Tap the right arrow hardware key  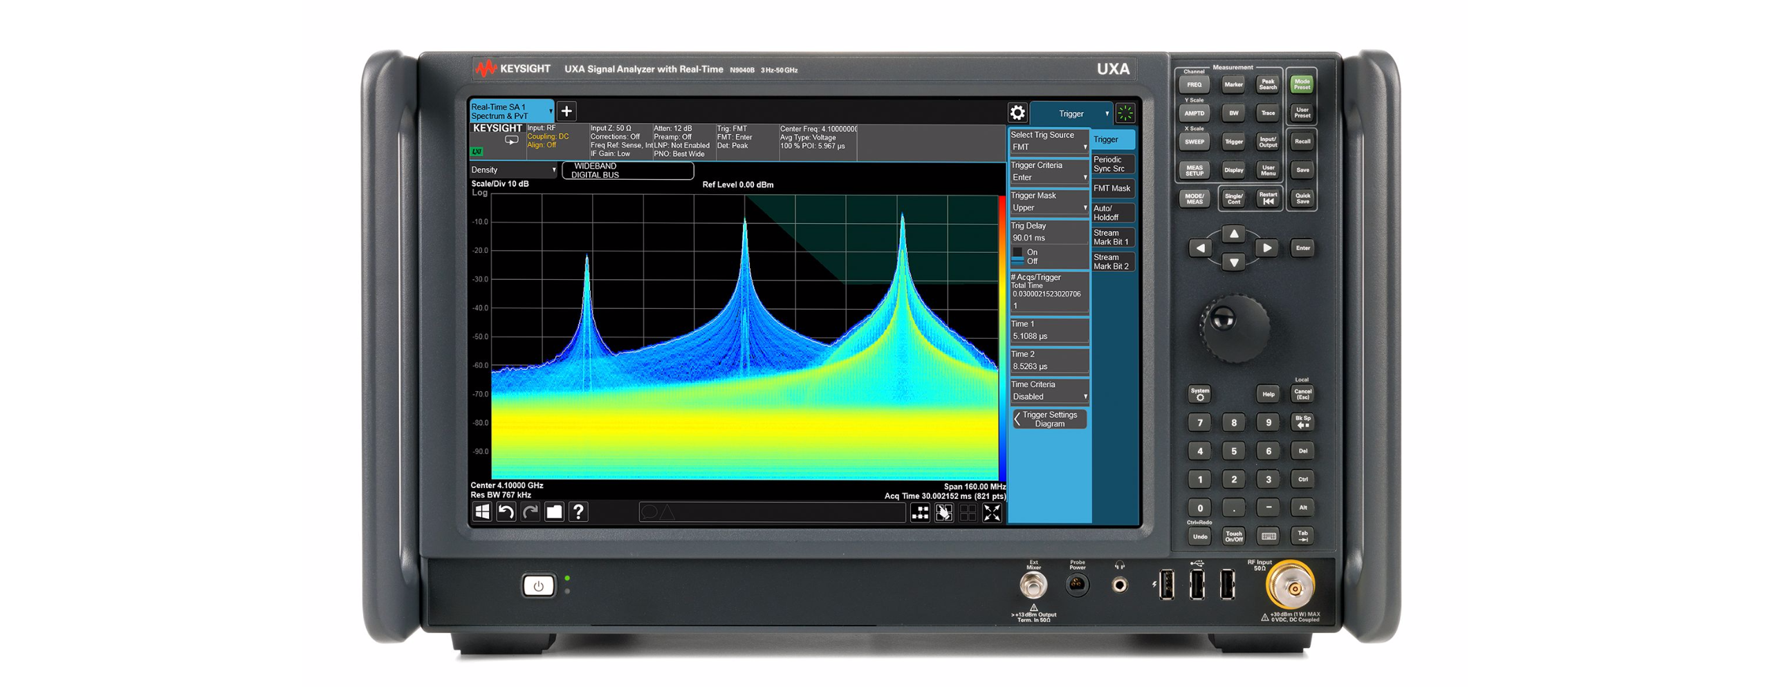pyautogui.click(x=1266, y=248)
